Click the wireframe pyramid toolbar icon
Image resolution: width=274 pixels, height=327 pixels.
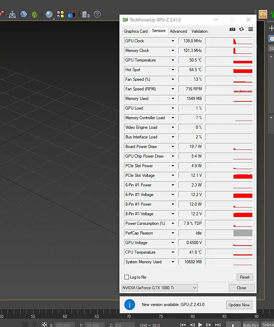12,14
